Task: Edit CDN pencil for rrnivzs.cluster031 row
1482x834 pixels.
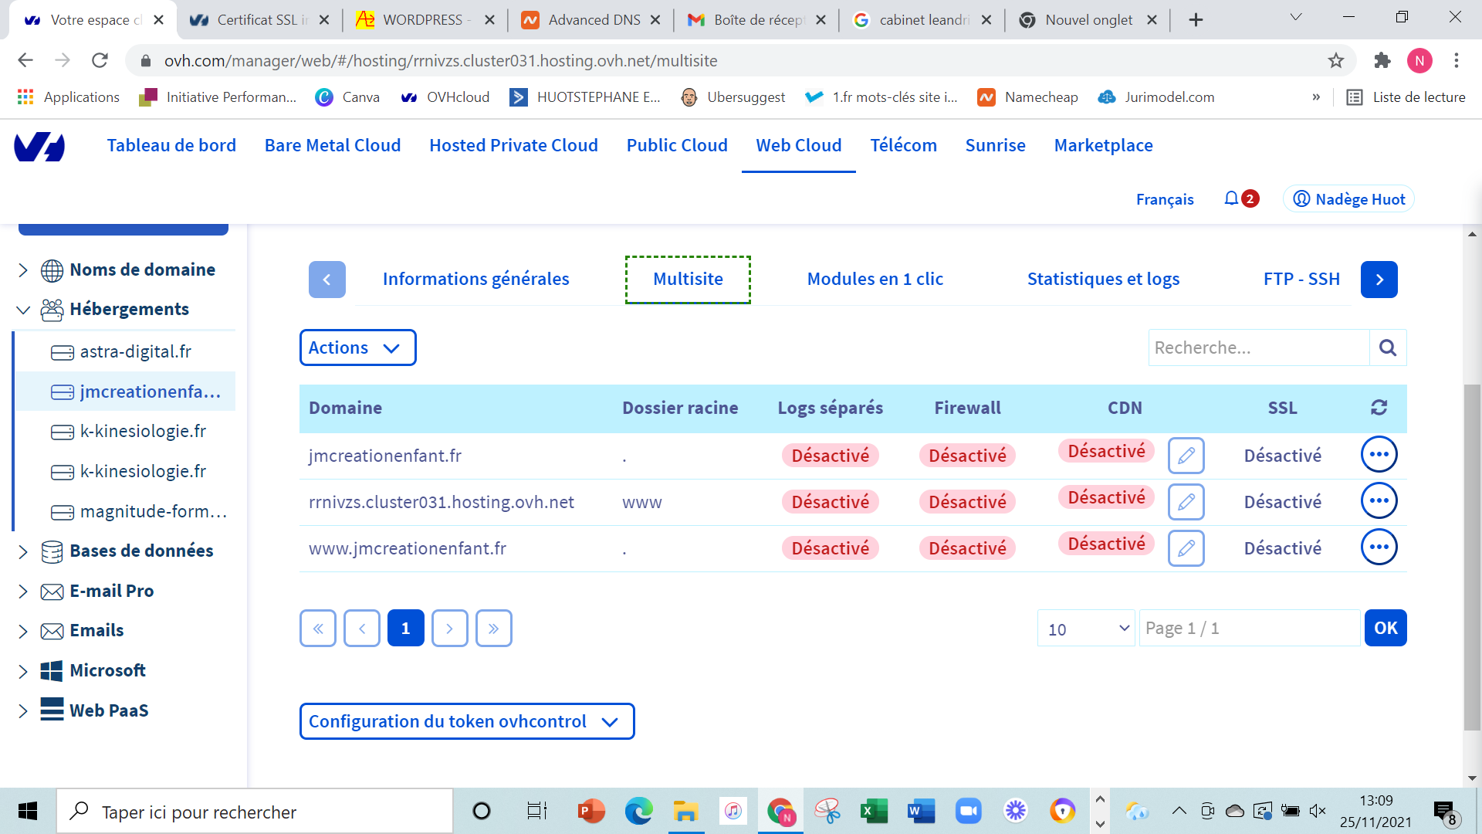Action: point(1186,502)
